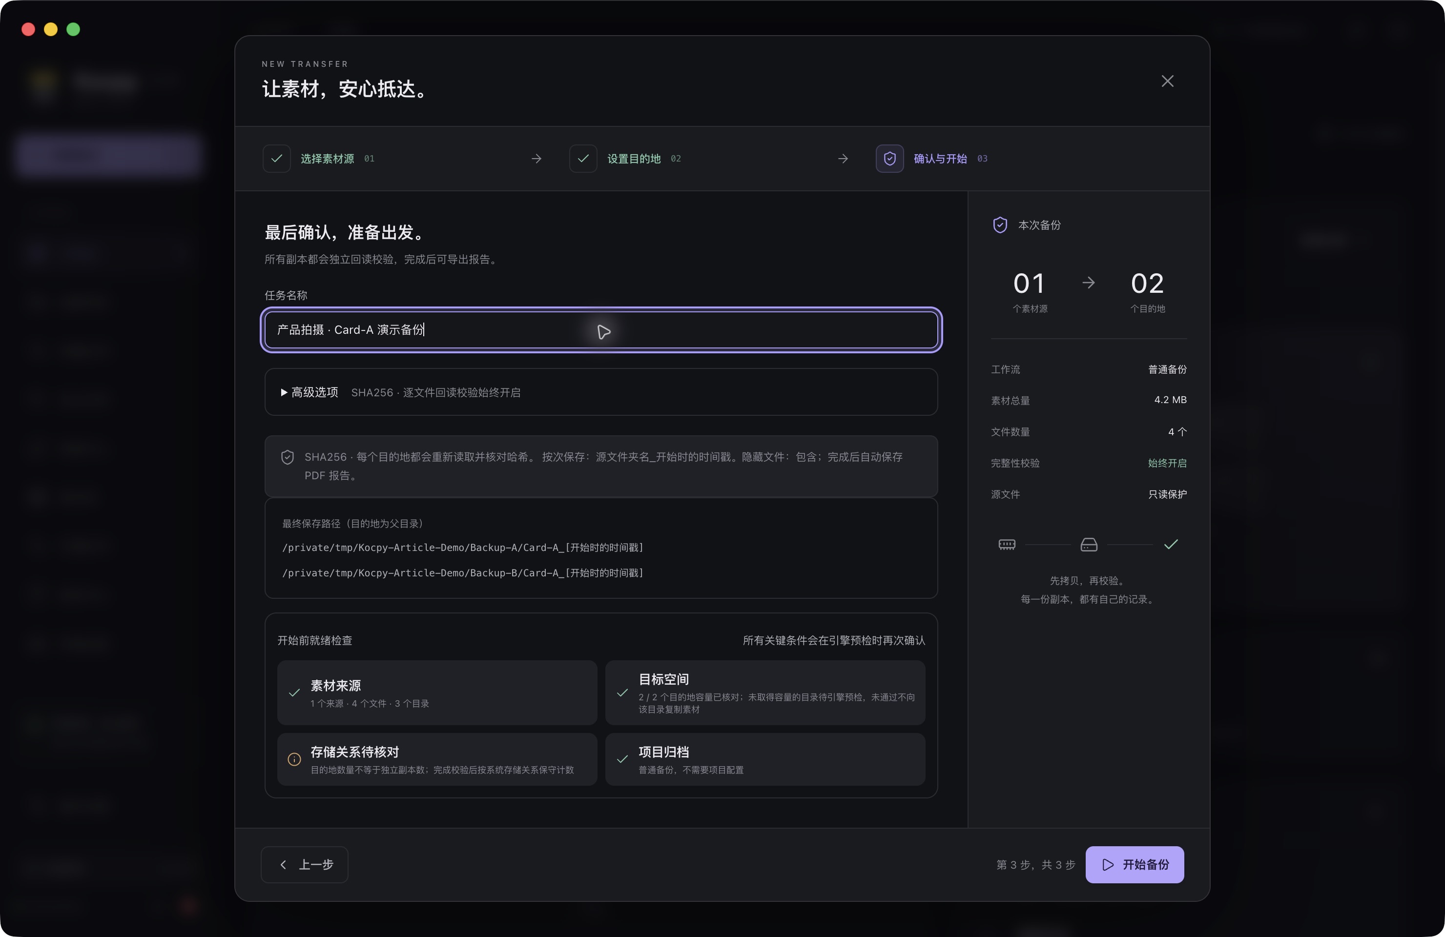
Task: Click the 任务名称 input field
Action: coord(601,329)
